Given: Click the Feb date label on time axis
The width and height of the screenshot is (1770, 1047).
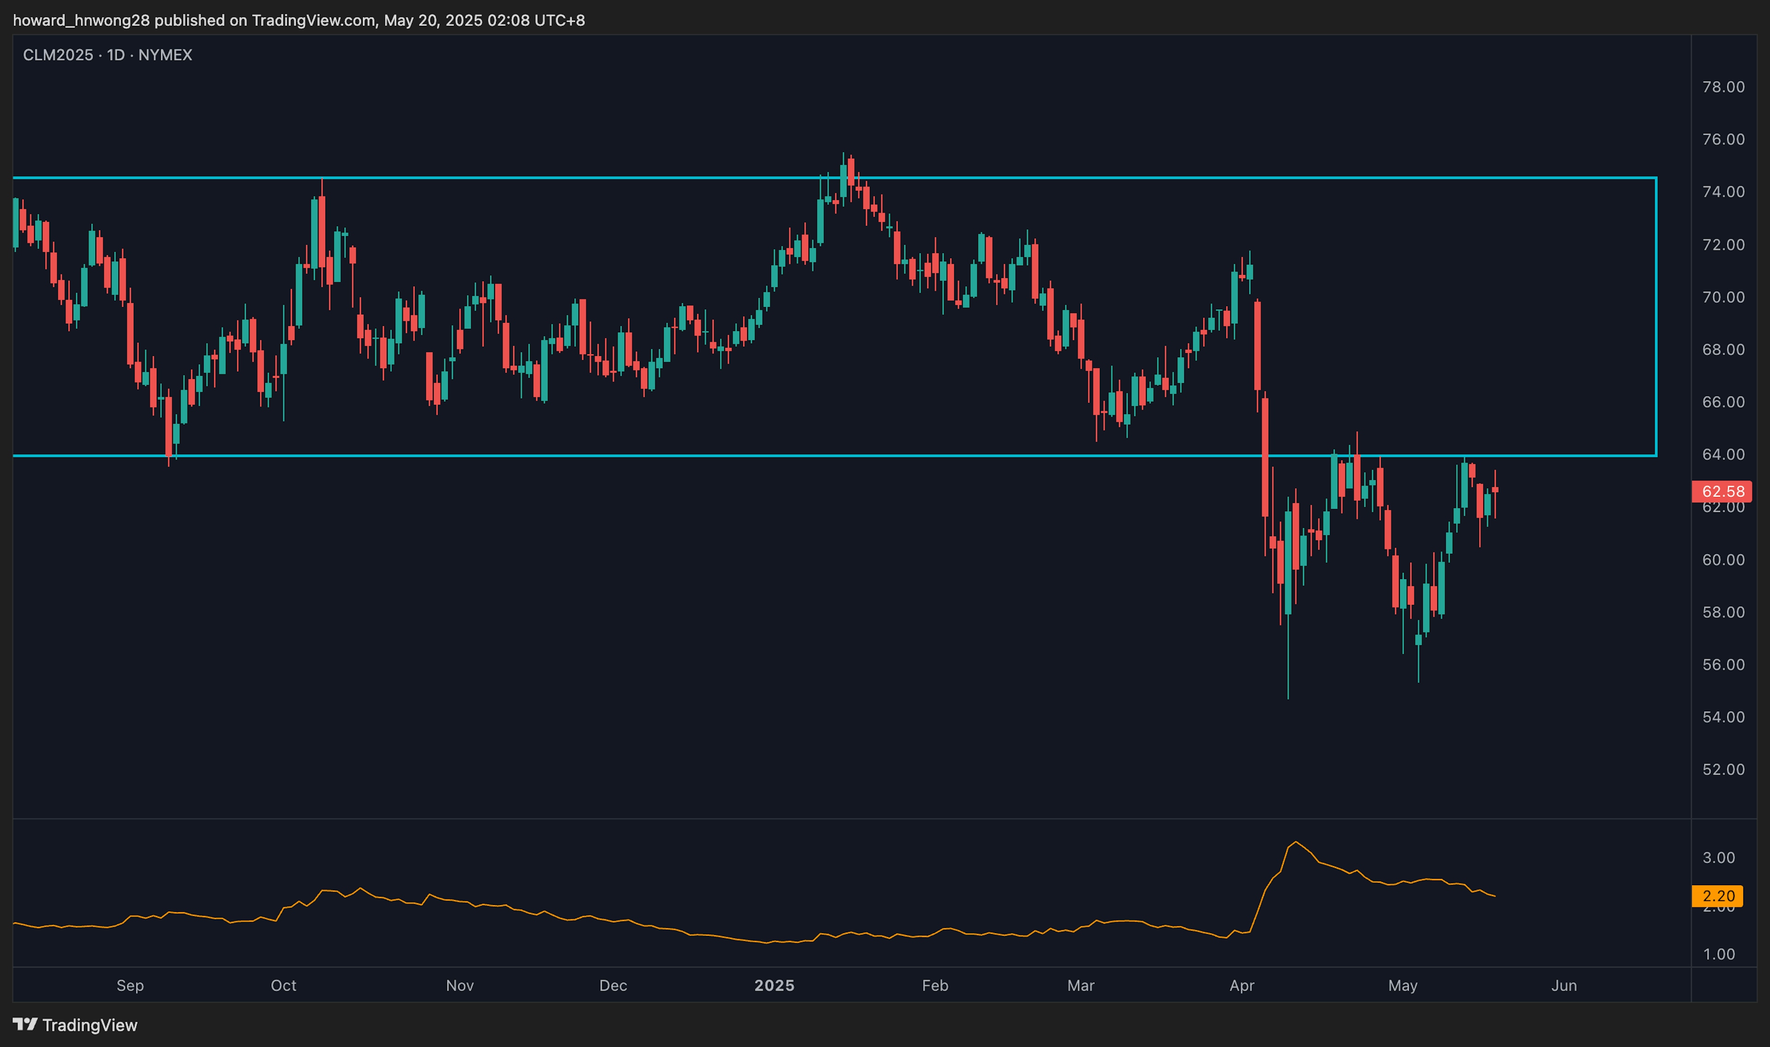Looking at the screenshot, I should [x=935, y=986].
